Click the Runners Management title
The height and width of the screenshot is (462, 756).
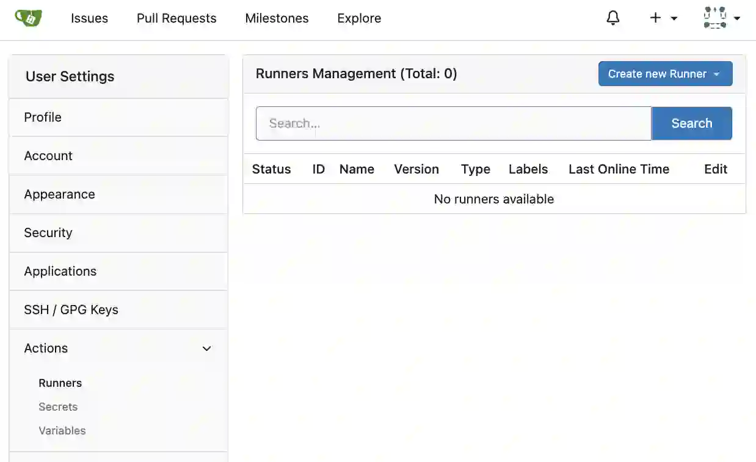point(356,74)
